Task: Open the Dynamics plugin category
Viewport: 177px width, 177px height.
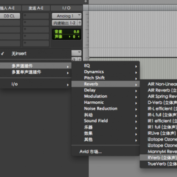Action: coord(106,72)
